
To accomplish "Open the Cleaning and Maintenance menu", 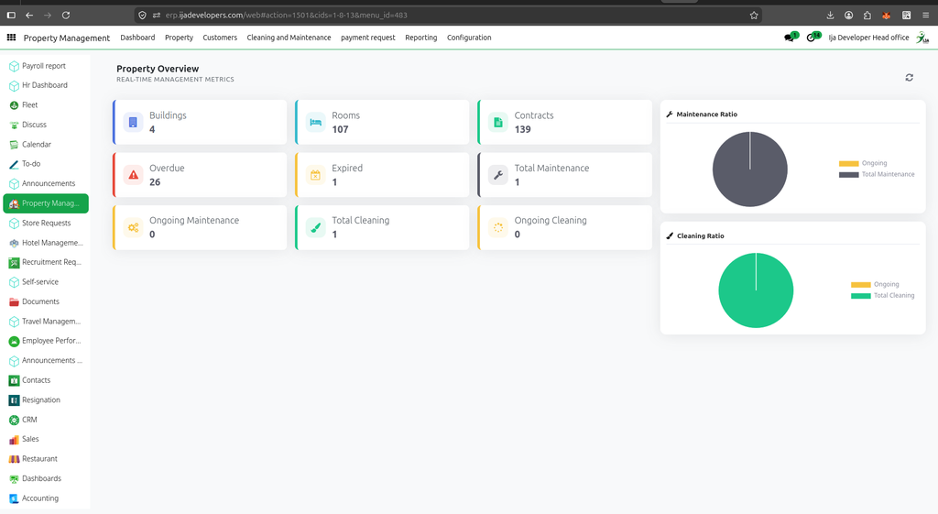I will pos(289,37).
